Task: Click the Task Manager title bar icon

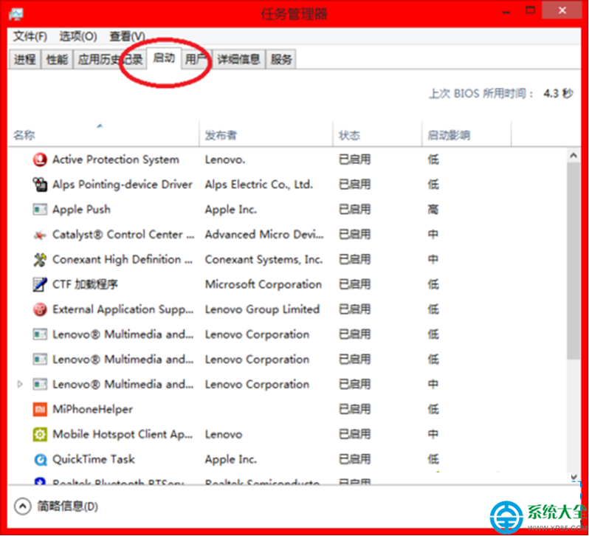Action: coord(16,14)
